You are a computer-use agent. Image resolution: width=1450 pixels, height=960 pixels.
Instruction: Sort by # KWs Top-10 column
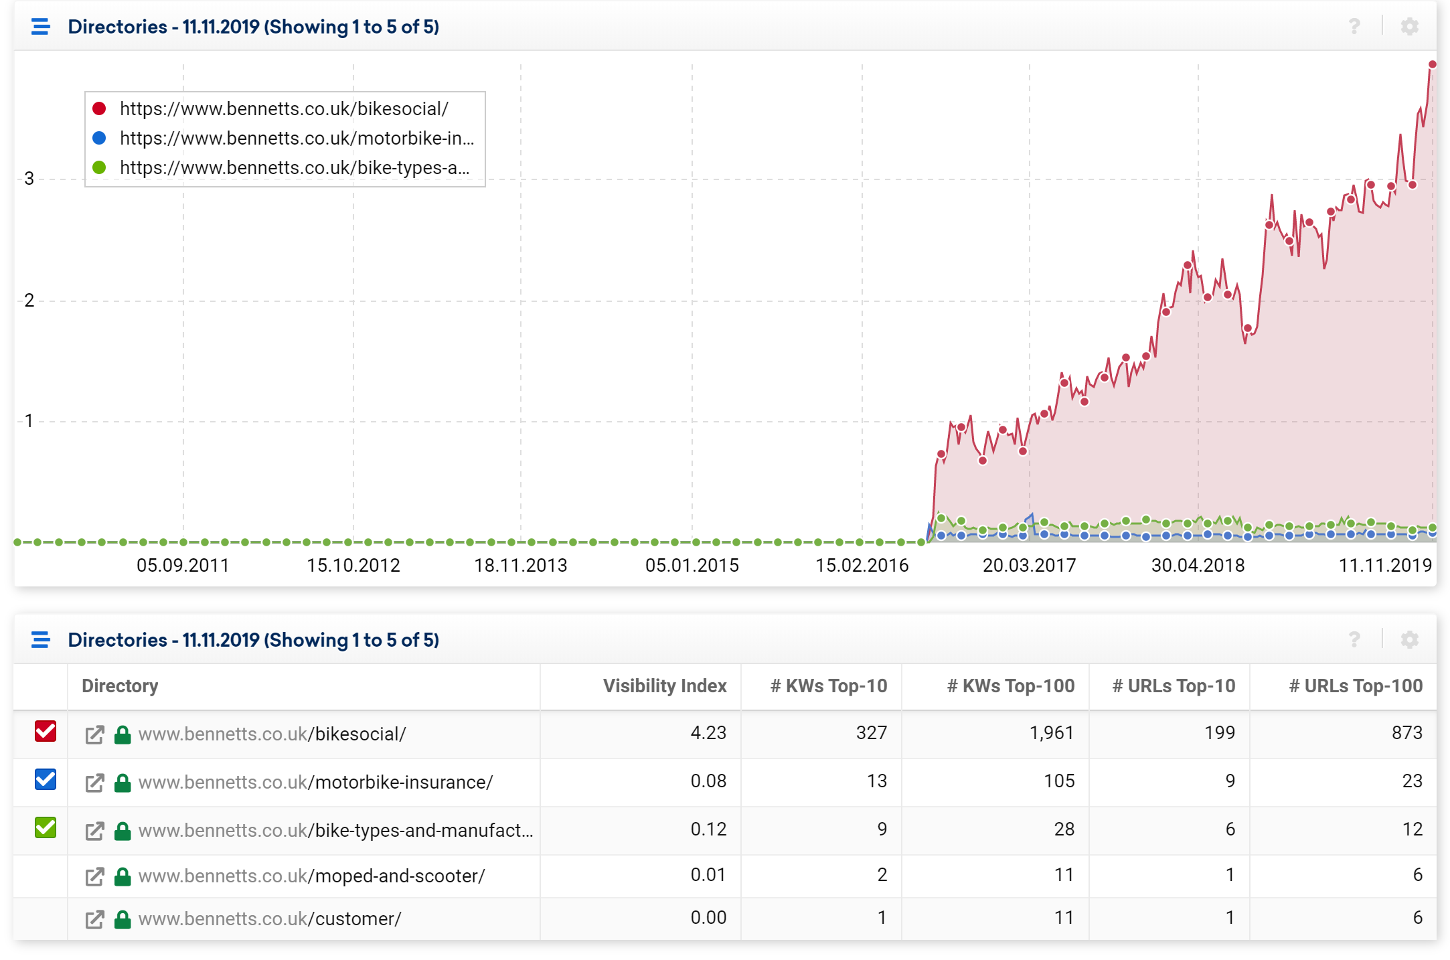point(828,686)
